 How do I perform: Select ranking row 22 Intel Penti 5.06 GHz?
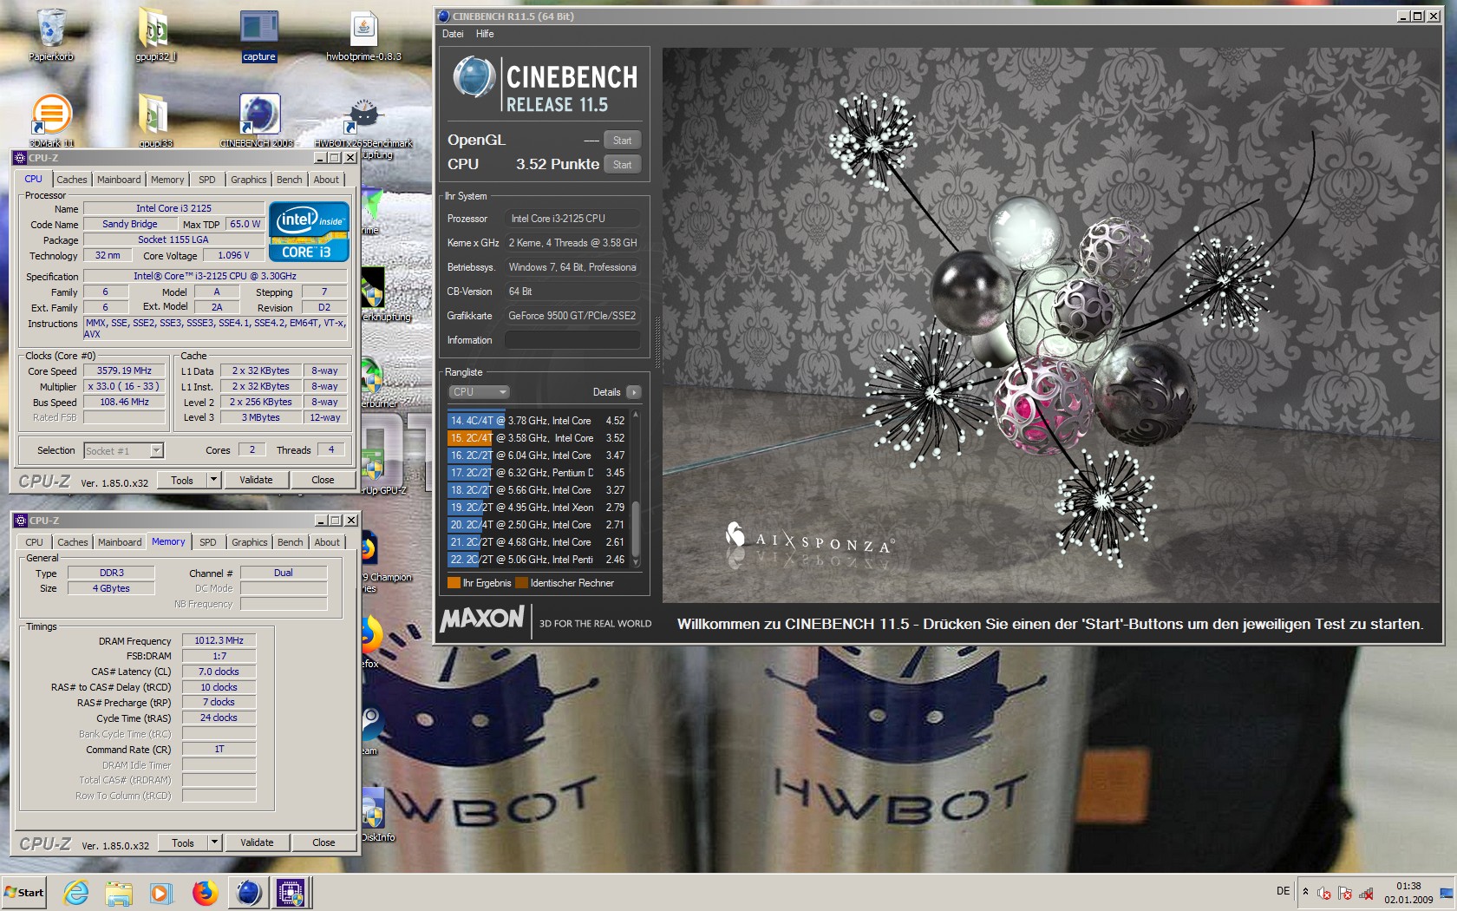538,560
